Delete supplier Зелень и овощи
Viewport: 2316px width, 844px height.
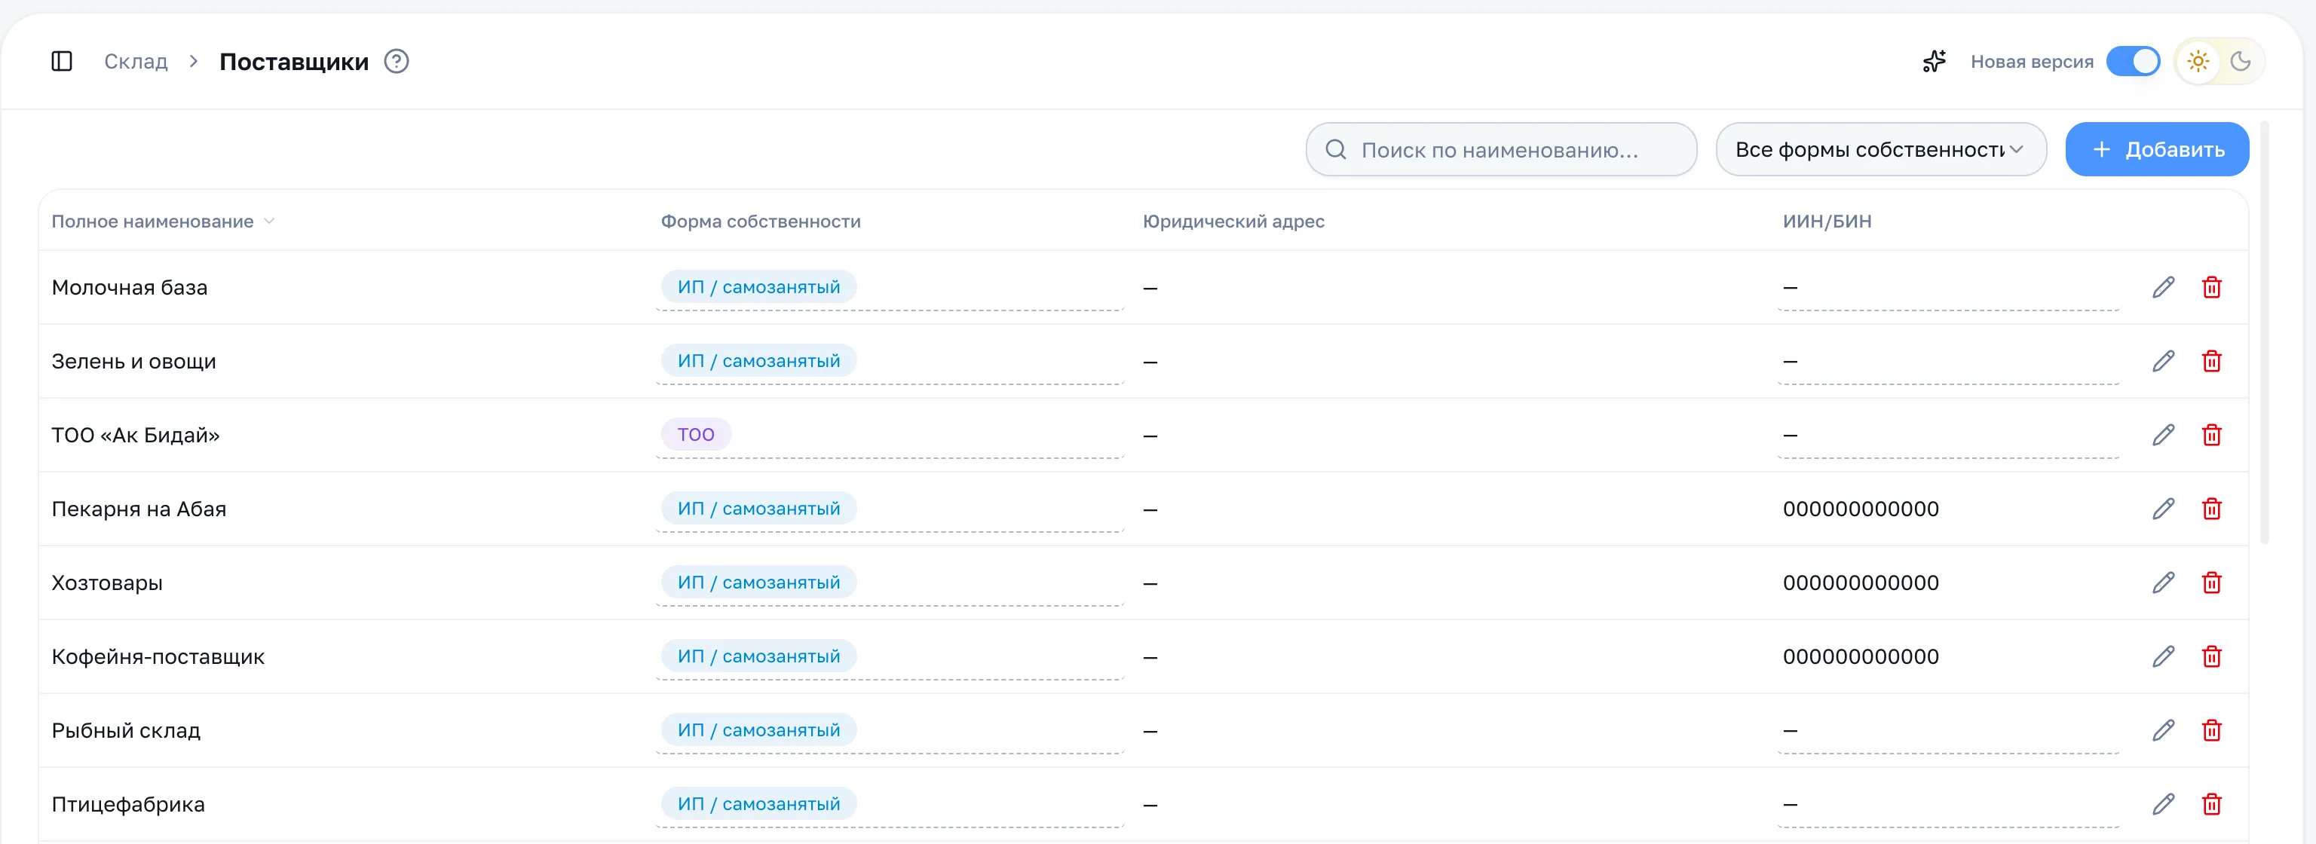tap(2212, 361)
